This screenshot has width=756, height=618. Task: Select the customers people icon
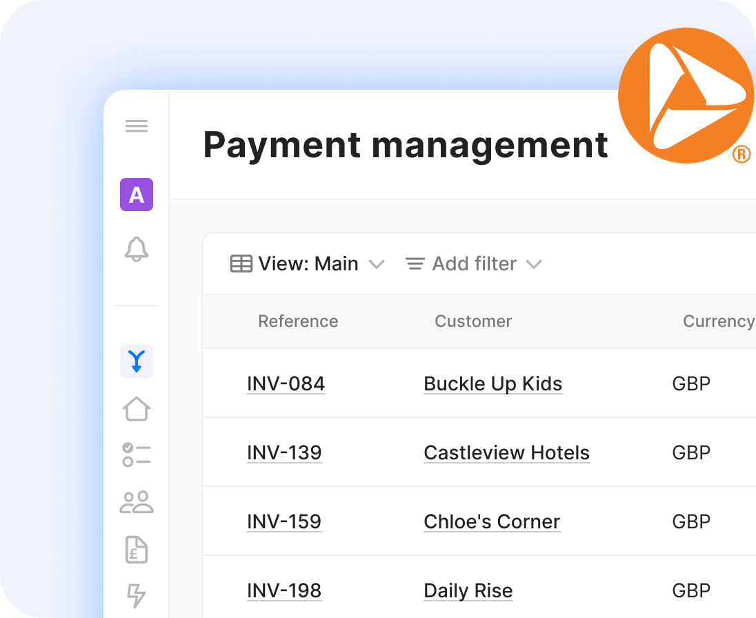tap(137, 503)
